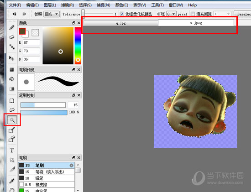Switch to the q.jpg tab
The height and width of the screenshot is (192, 251).
pyautogui.click(x=121, y=23)
